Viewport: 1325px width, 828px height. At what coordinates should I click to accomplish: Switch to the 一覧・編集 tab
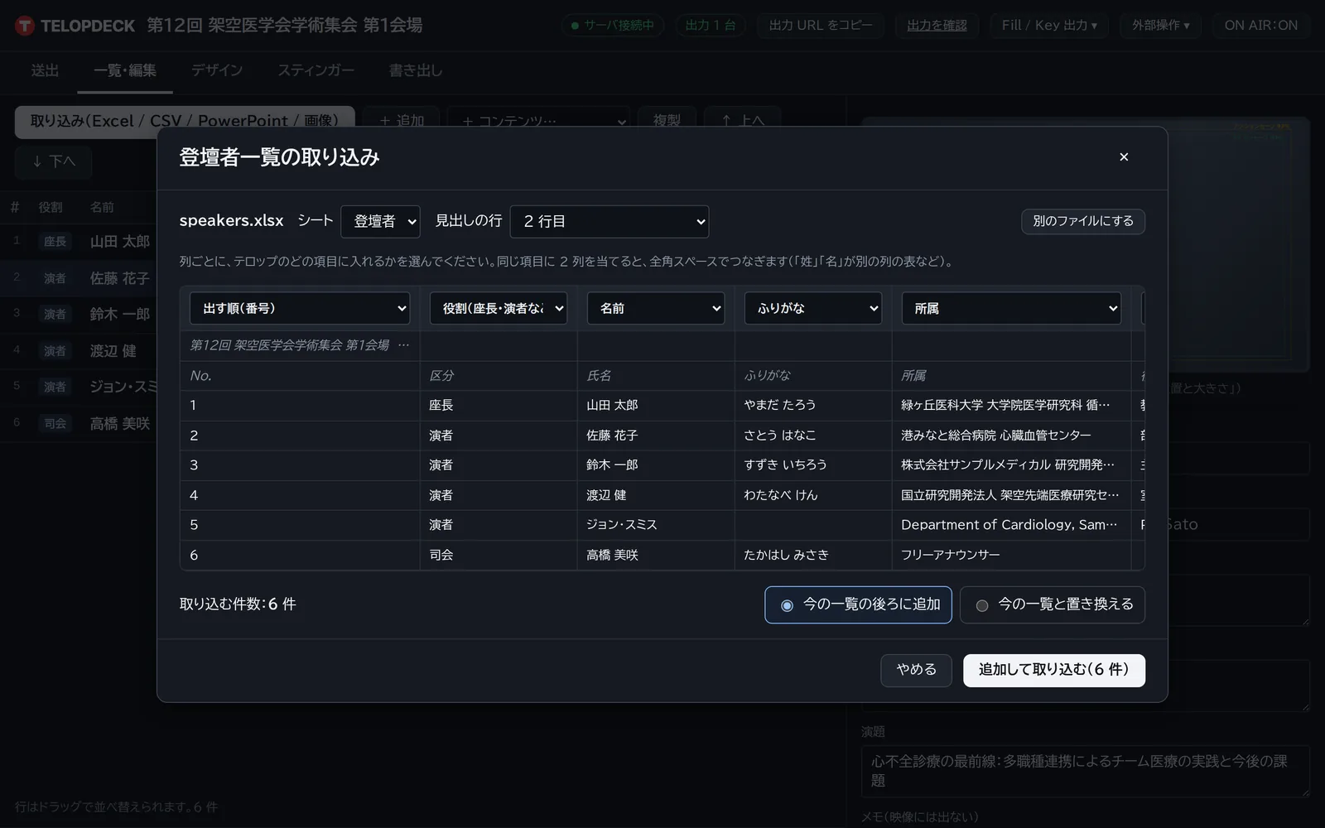(125, 71)
